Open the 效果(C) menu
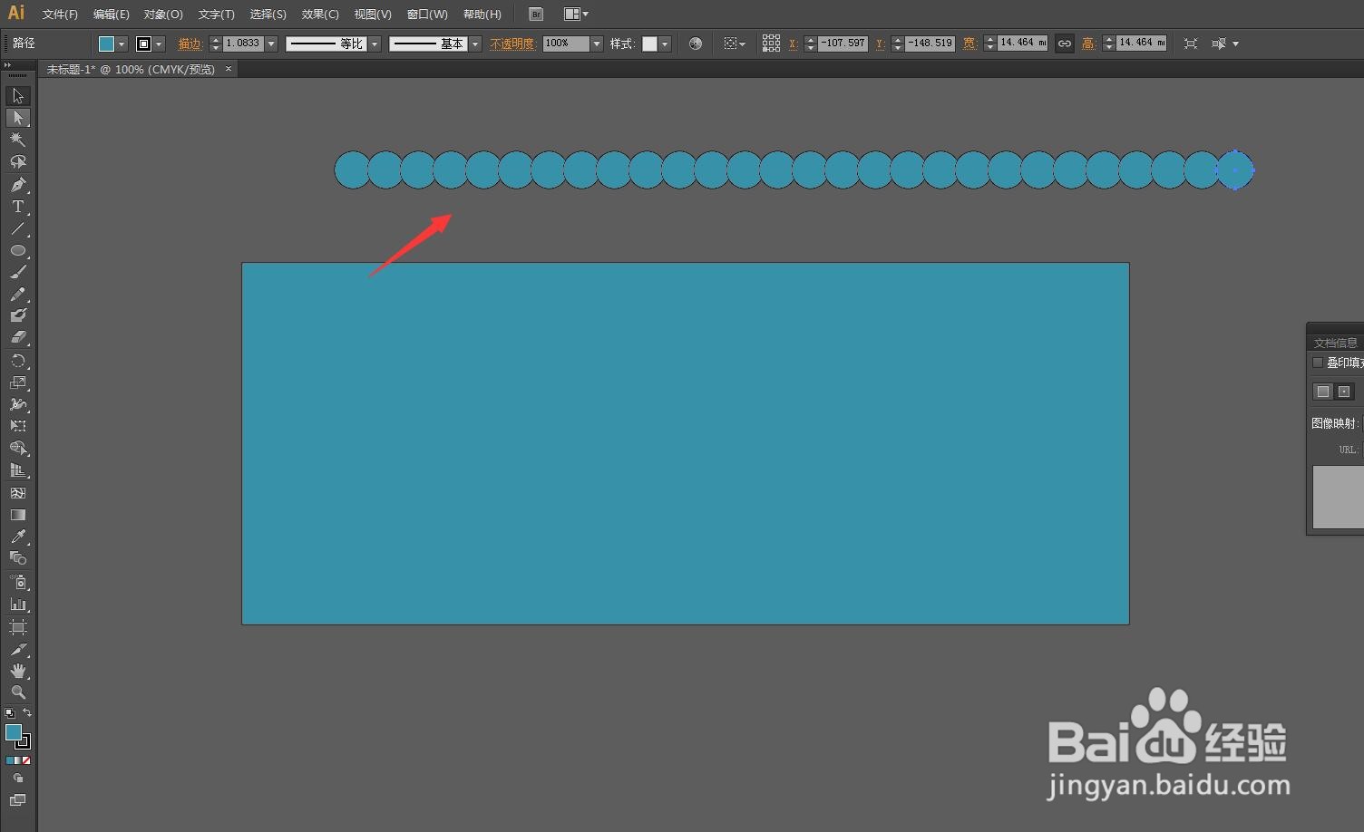Viewport: 1364px width, 832px height. click(320, 15)
